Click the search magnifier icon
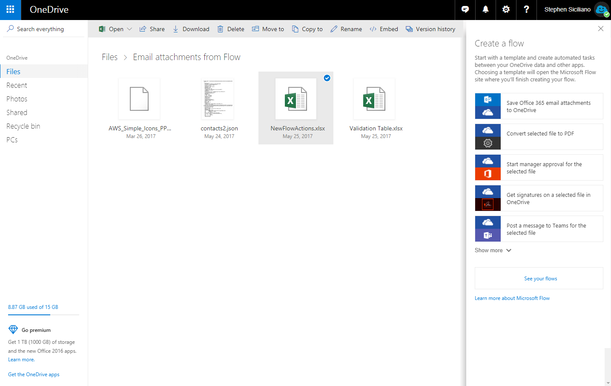Viewport: 611px width, 386px height. [10, 29]
